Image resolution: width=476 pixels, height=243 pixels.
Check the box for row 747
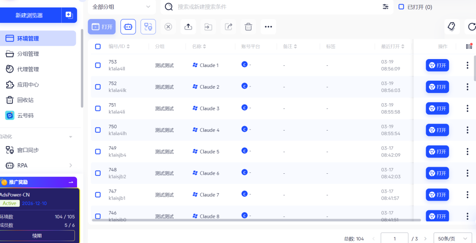point(98,194)
